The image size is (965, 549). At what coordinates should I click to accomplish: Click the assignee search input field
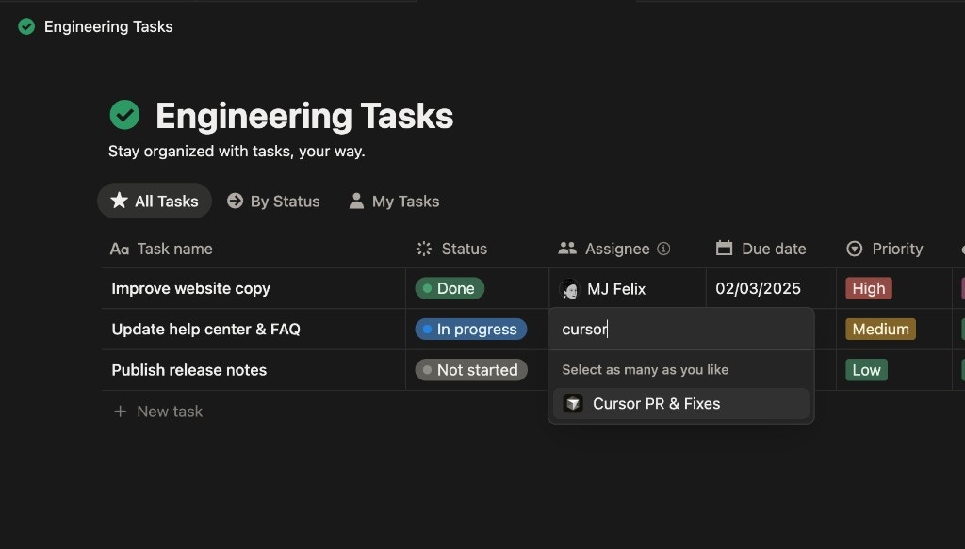[679, 329]
